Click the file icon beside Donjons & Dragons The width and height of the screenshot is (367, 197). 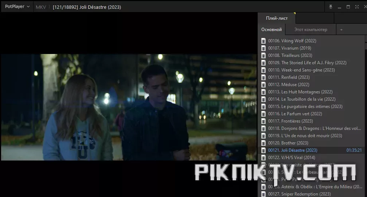263,128
